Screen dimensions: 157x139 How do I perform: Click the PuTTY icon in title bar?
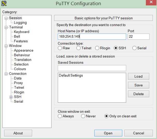point(4,3)
